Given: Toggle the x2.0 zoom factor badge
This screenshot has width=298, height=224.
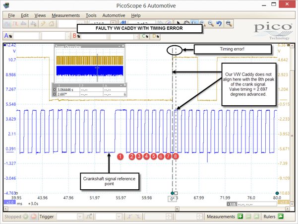Looking at the screenshot, I should click(10, 202).
